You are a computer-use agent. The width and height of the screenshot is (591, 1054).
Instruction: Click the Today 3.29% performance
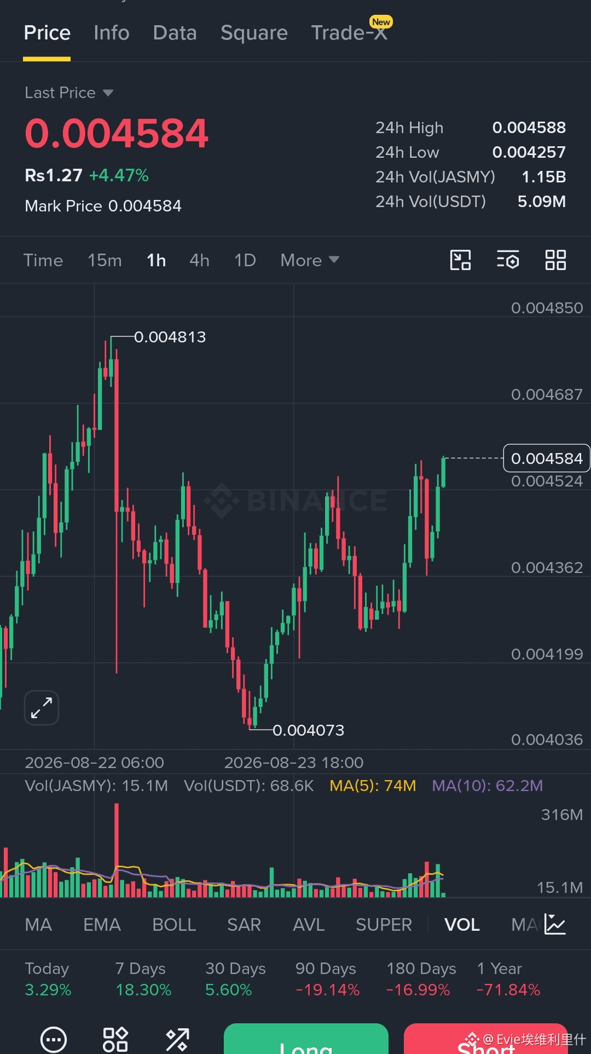[x=48, y=979]
